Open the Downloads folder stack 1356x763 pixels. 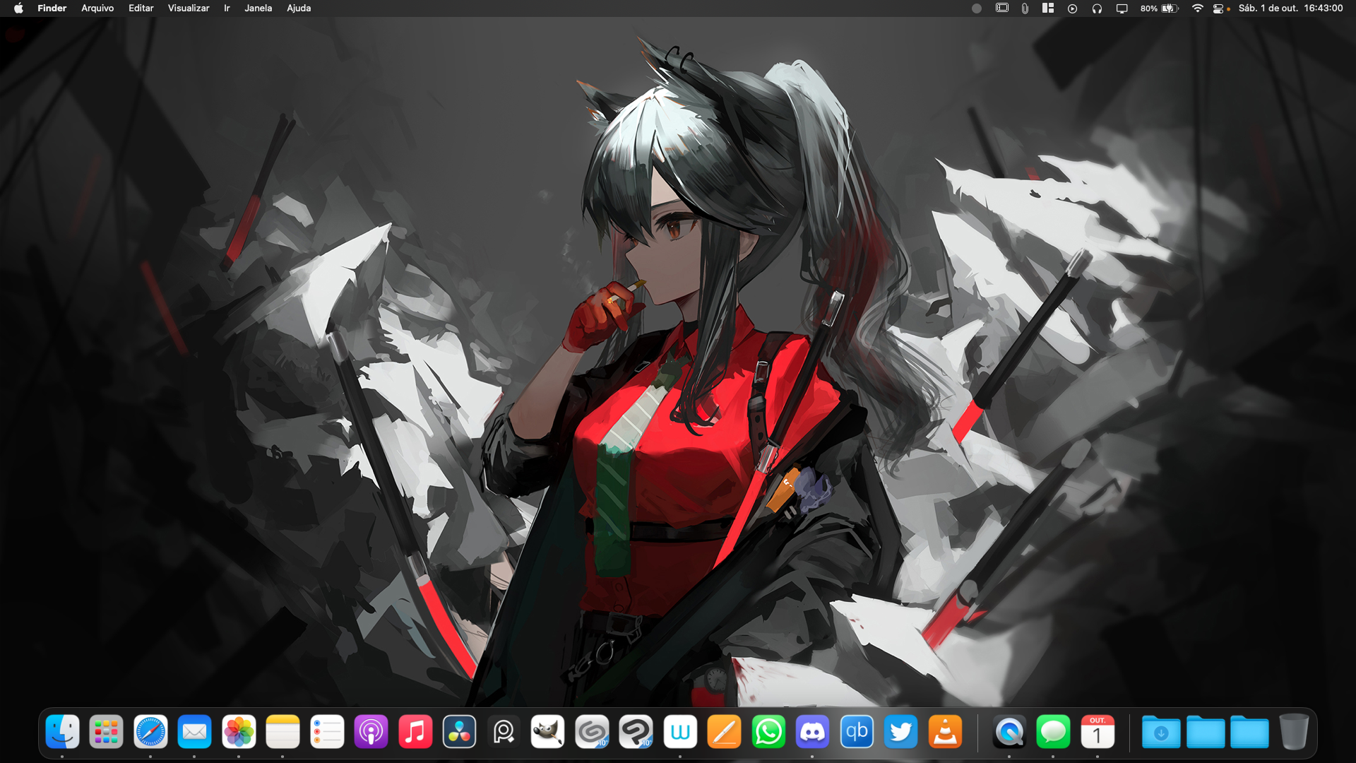click(1161, 732)
